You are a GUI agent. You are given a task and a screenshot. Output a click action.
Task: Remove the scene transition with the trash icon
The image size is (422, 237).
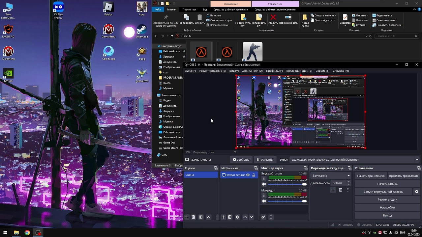341,190
